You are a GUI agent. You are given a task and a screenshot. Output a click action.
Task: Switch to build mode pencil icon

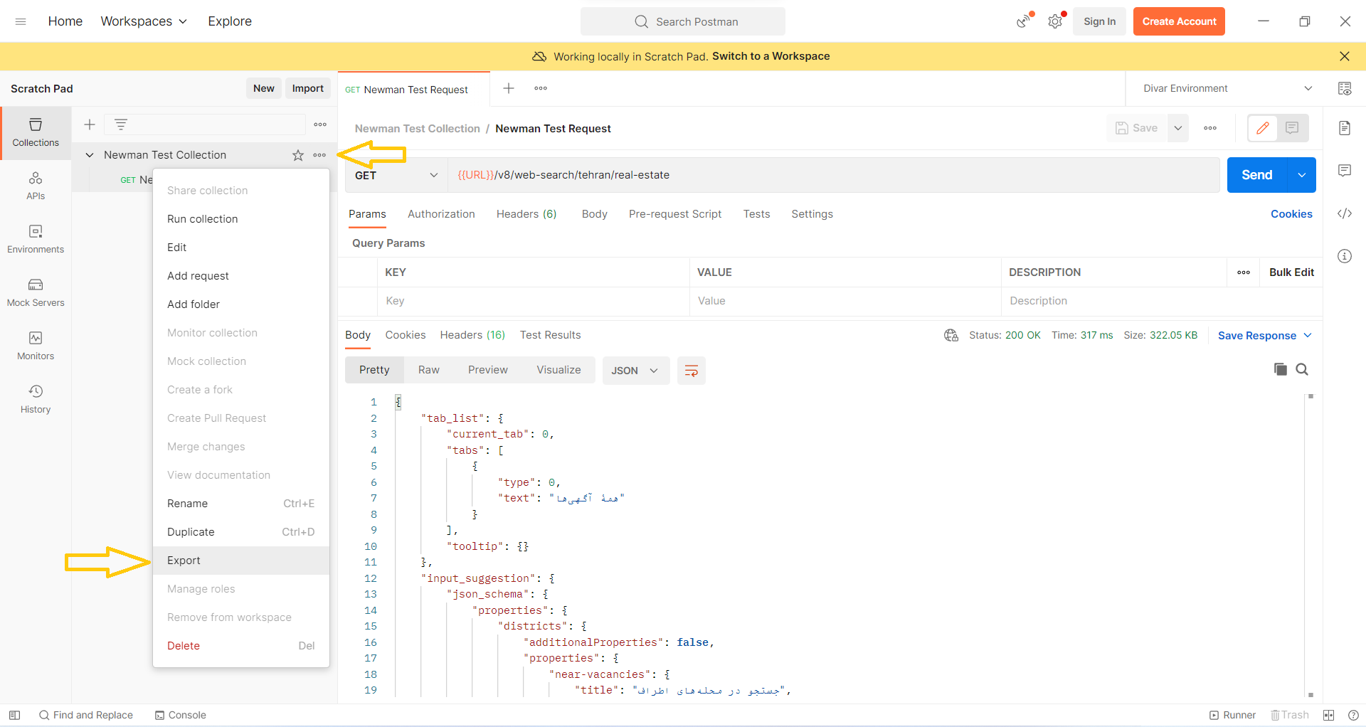(x=1263, y=128)
